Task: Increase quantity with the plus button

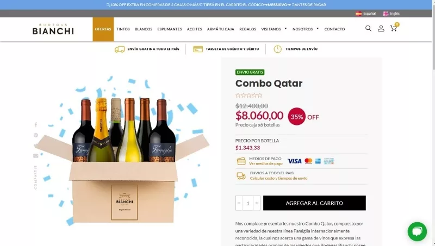Action: click(257, 203)
